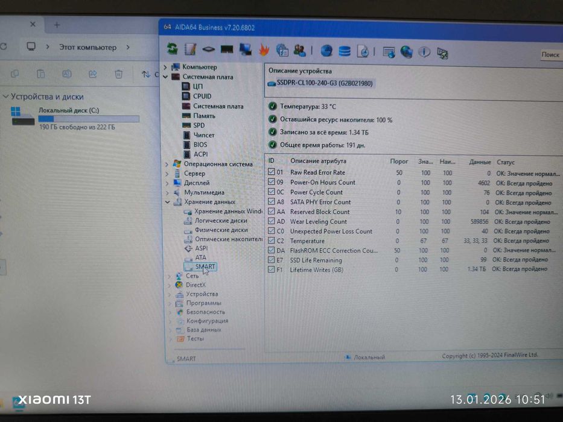563x422 pixels.
Task: Click the Paste clipboard icon in Explorer toolbar
Action: 41,74
